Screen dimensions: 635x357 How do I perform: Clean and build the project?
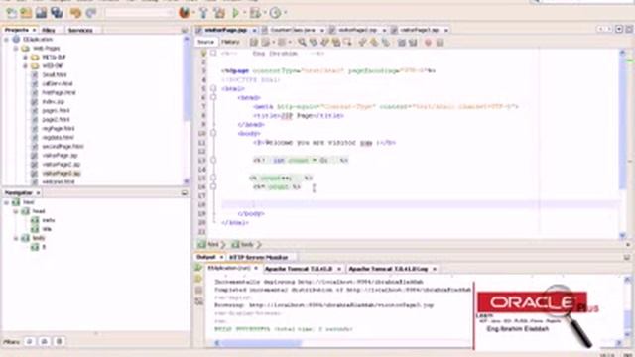(219, 13)
